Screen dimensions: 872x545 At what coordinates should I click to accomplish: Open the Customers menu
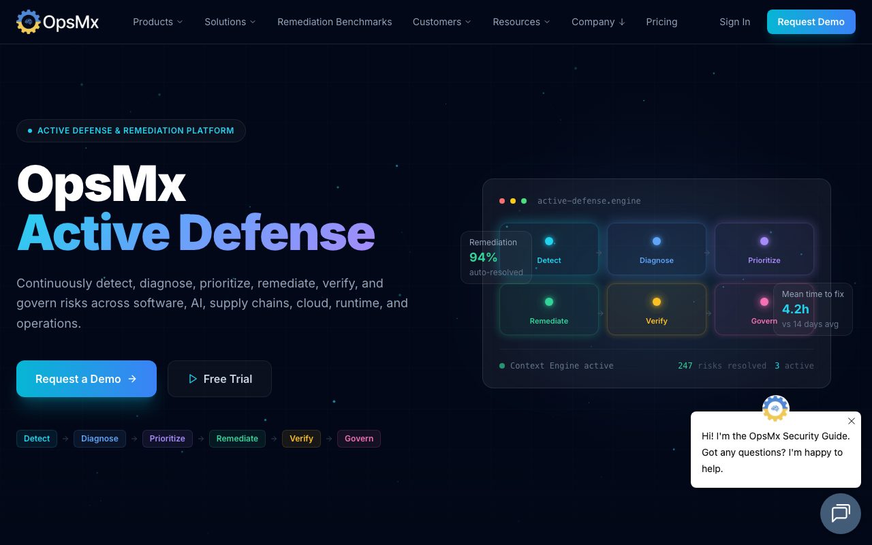point(442,22)
